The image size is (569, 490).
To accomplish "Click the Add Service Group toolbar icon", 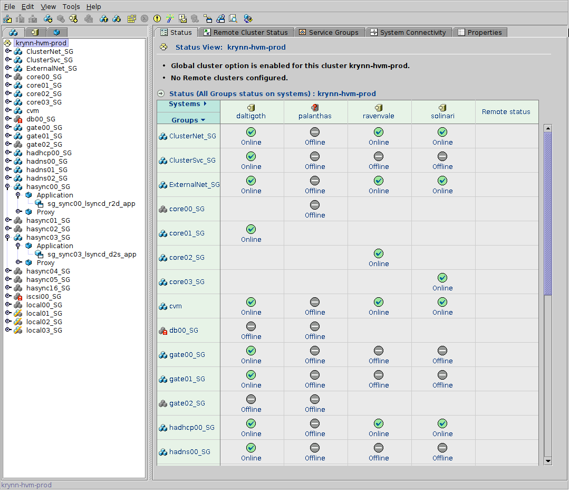I will (x=48, y=18).
